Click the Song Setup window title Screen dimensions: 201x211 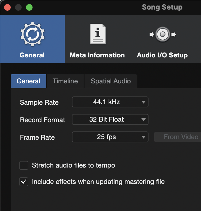point(162,7)
